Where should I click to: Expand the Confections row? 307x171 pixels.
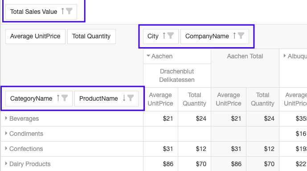pyautogui.click(x=6, y=148)
